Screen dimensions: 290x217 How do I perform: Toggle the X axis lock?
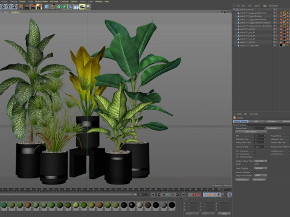[2, 7]
